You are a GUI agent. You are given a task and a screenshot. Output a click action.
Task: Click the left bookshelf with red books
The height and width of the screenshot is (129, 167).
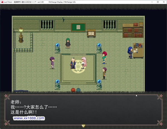tap(128, 31)
